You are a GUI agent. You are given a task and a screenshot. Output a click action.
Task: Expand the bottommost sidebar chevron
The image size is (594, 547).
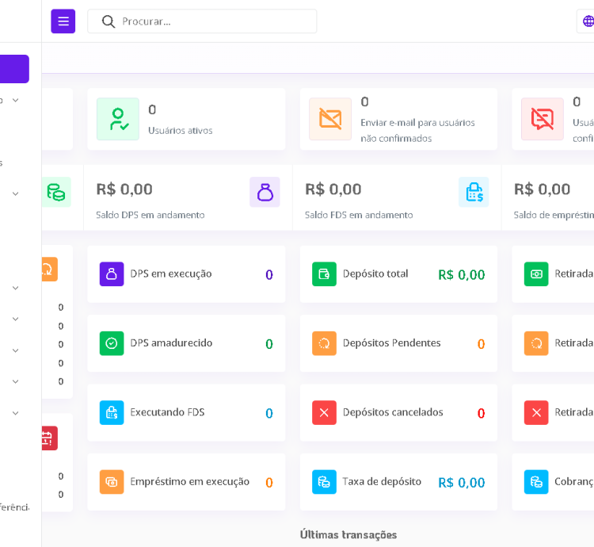coord(15,413)
